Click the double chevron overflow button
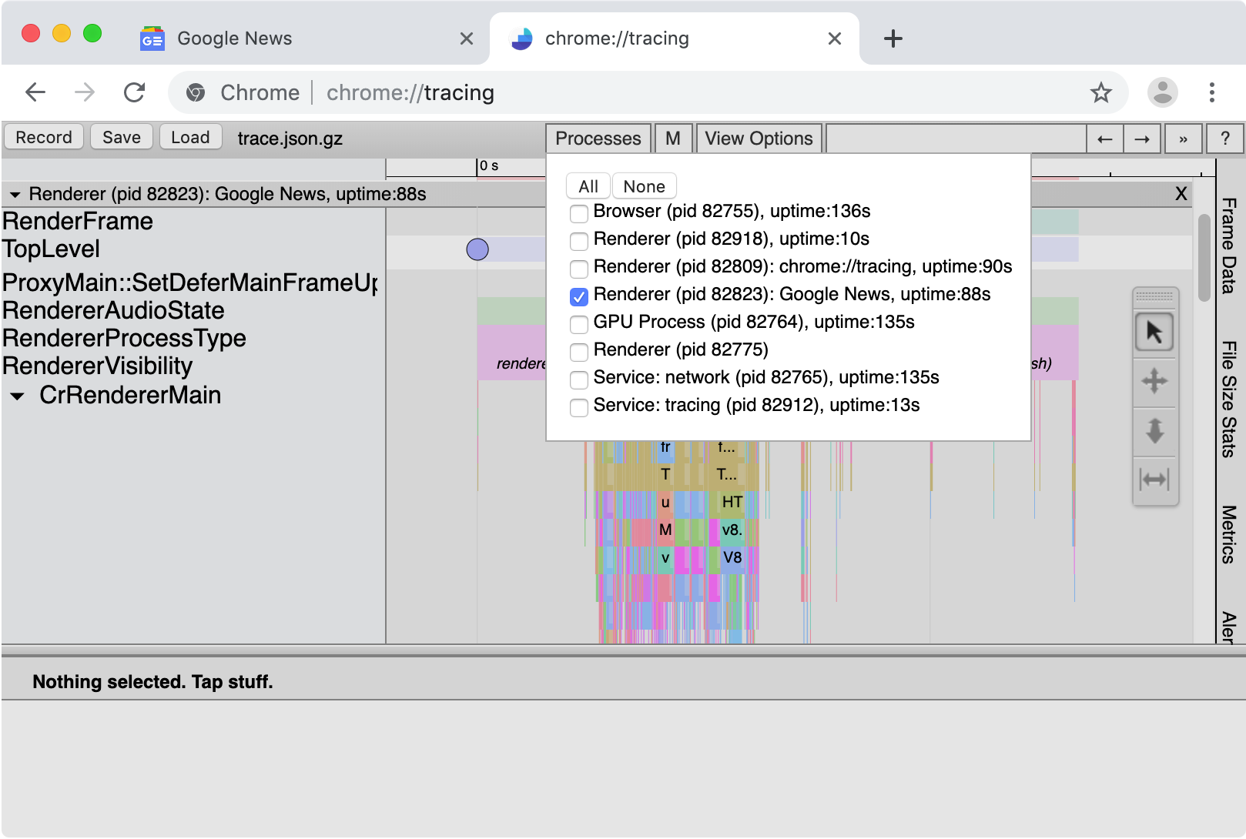This screenshot has width=1246, height=839. point(1184,139)
